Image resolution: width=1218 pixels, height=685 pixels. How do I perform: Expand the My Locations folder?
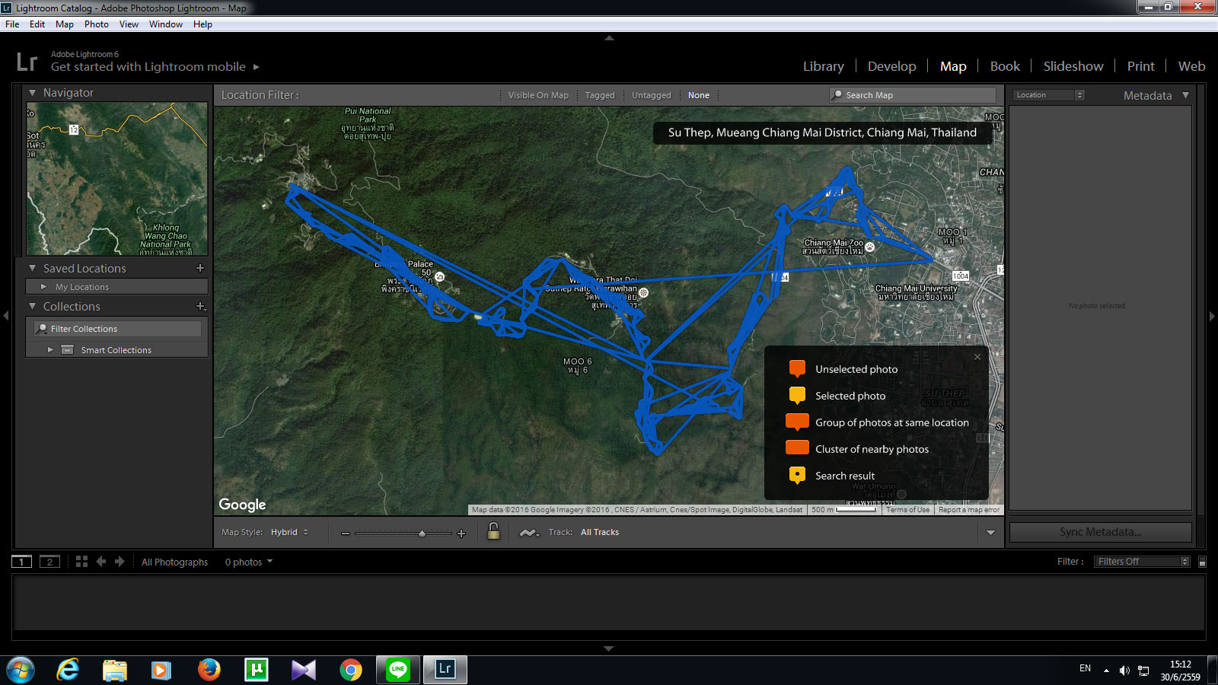43,287
